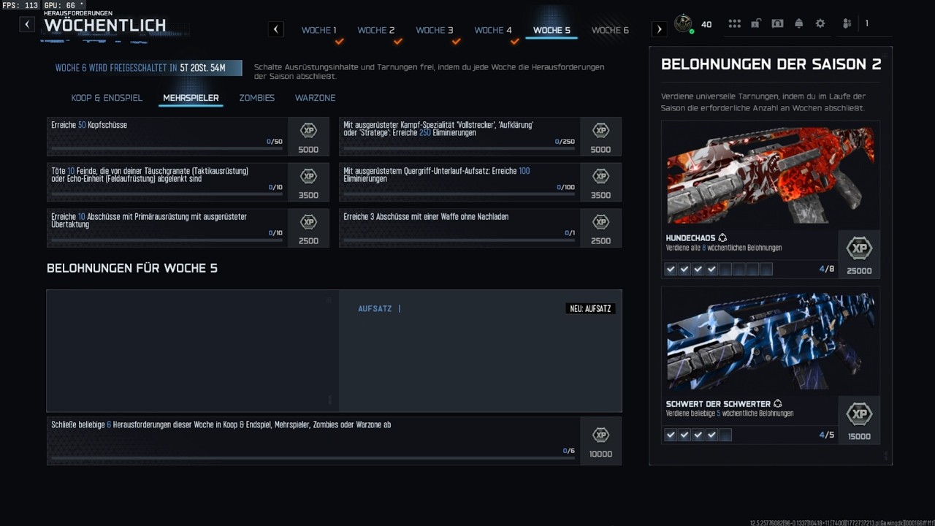Viewport: 935px width, 526px height.
Task: Go back with the top-left arrow button
Action: (x=27, y=24)
